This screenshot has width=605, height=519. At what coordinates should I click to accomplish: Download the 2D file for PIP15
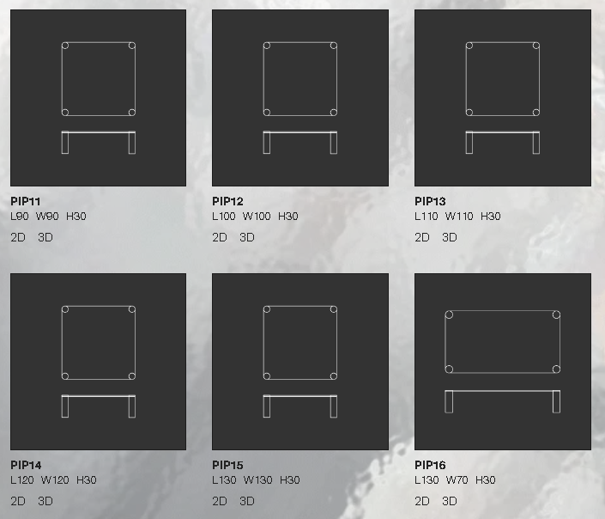[x=220, y=501]
